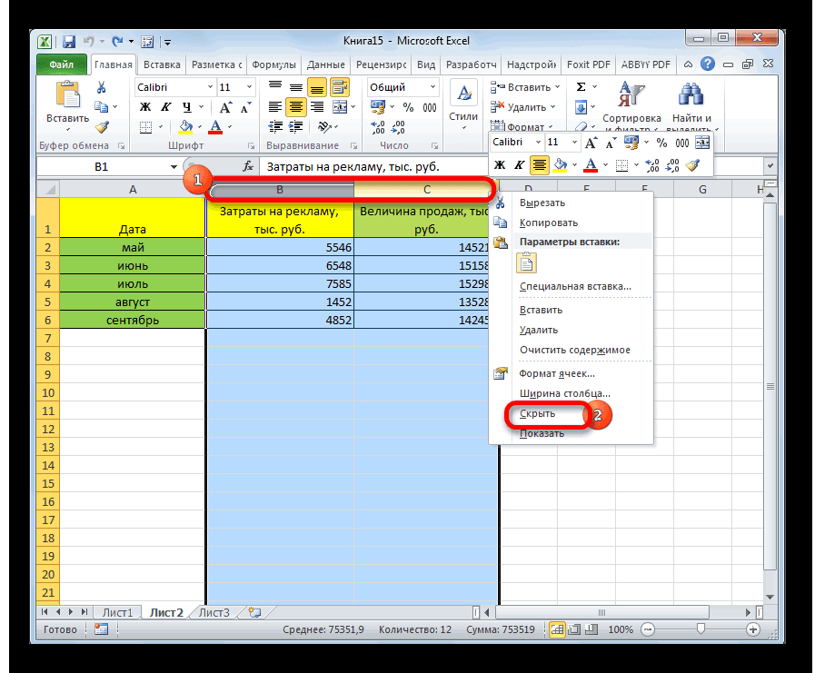Click the Format Painter brush in the ribbon
The height and width of the screenshot is (673, 815).
[102, 127]
